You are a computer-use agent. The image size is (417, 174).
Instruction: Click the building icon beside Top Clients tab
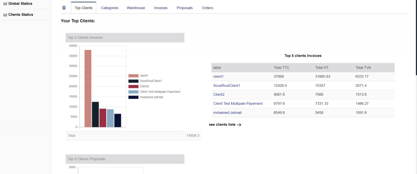(x=64, y=8)
